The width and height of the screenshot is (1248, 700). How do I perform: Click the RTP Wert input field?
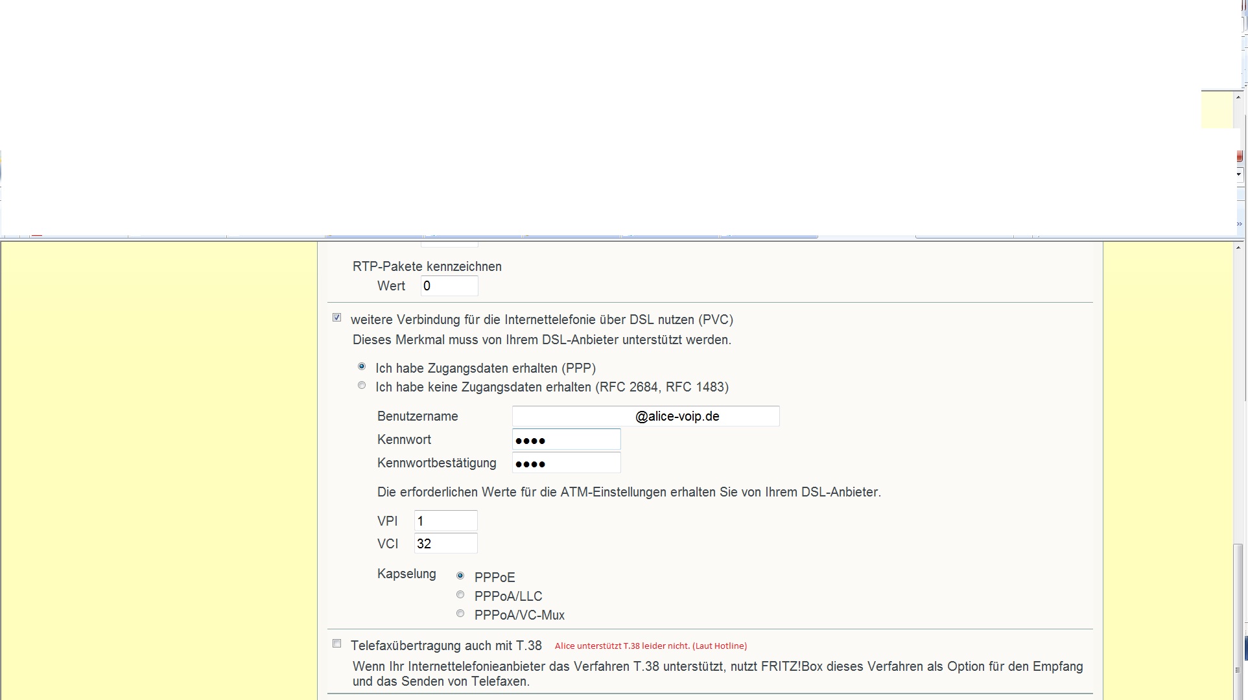tap(449, 286)
